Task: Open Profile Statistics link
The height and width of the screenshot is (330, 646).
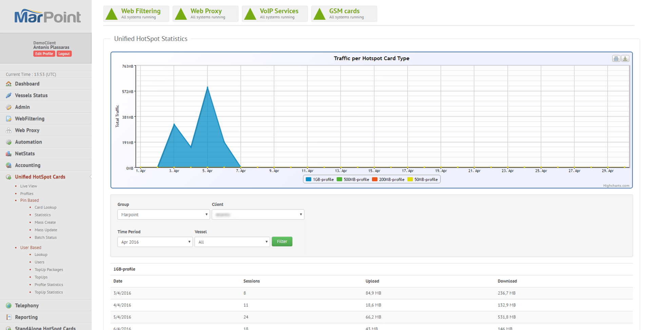Action: click(49, 285)
